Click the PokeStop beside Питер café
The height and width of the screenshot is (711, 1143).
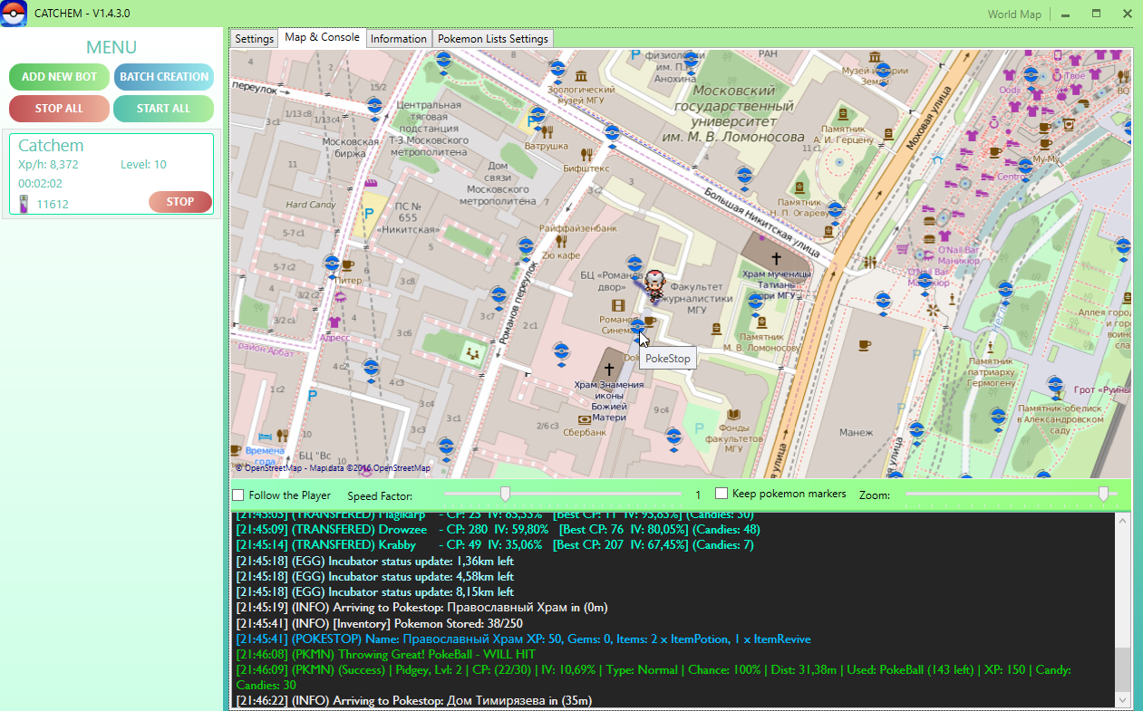click(x=332, y=264)
